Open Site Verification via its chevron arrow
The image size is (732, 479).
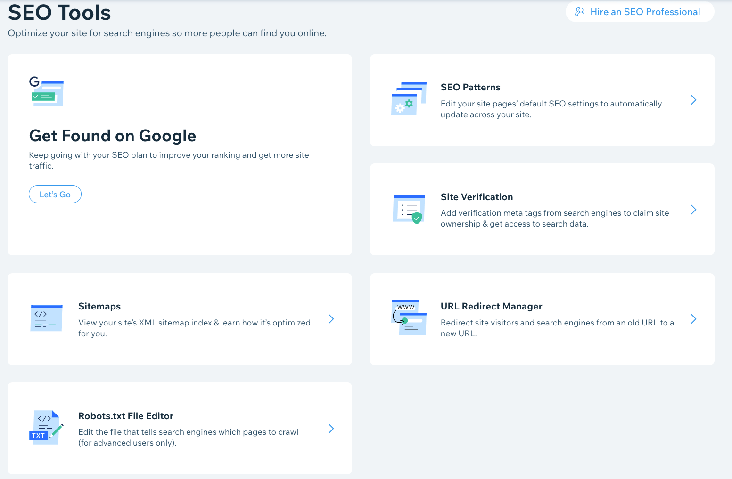pos(693,210)
